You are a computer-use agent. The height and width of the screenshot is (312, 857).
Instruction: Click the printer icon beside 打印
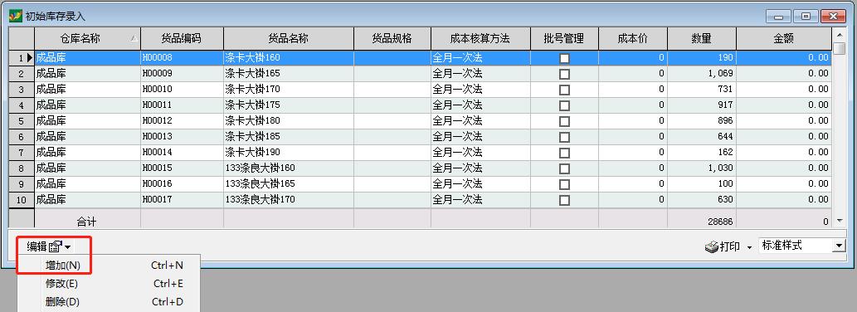711,247
